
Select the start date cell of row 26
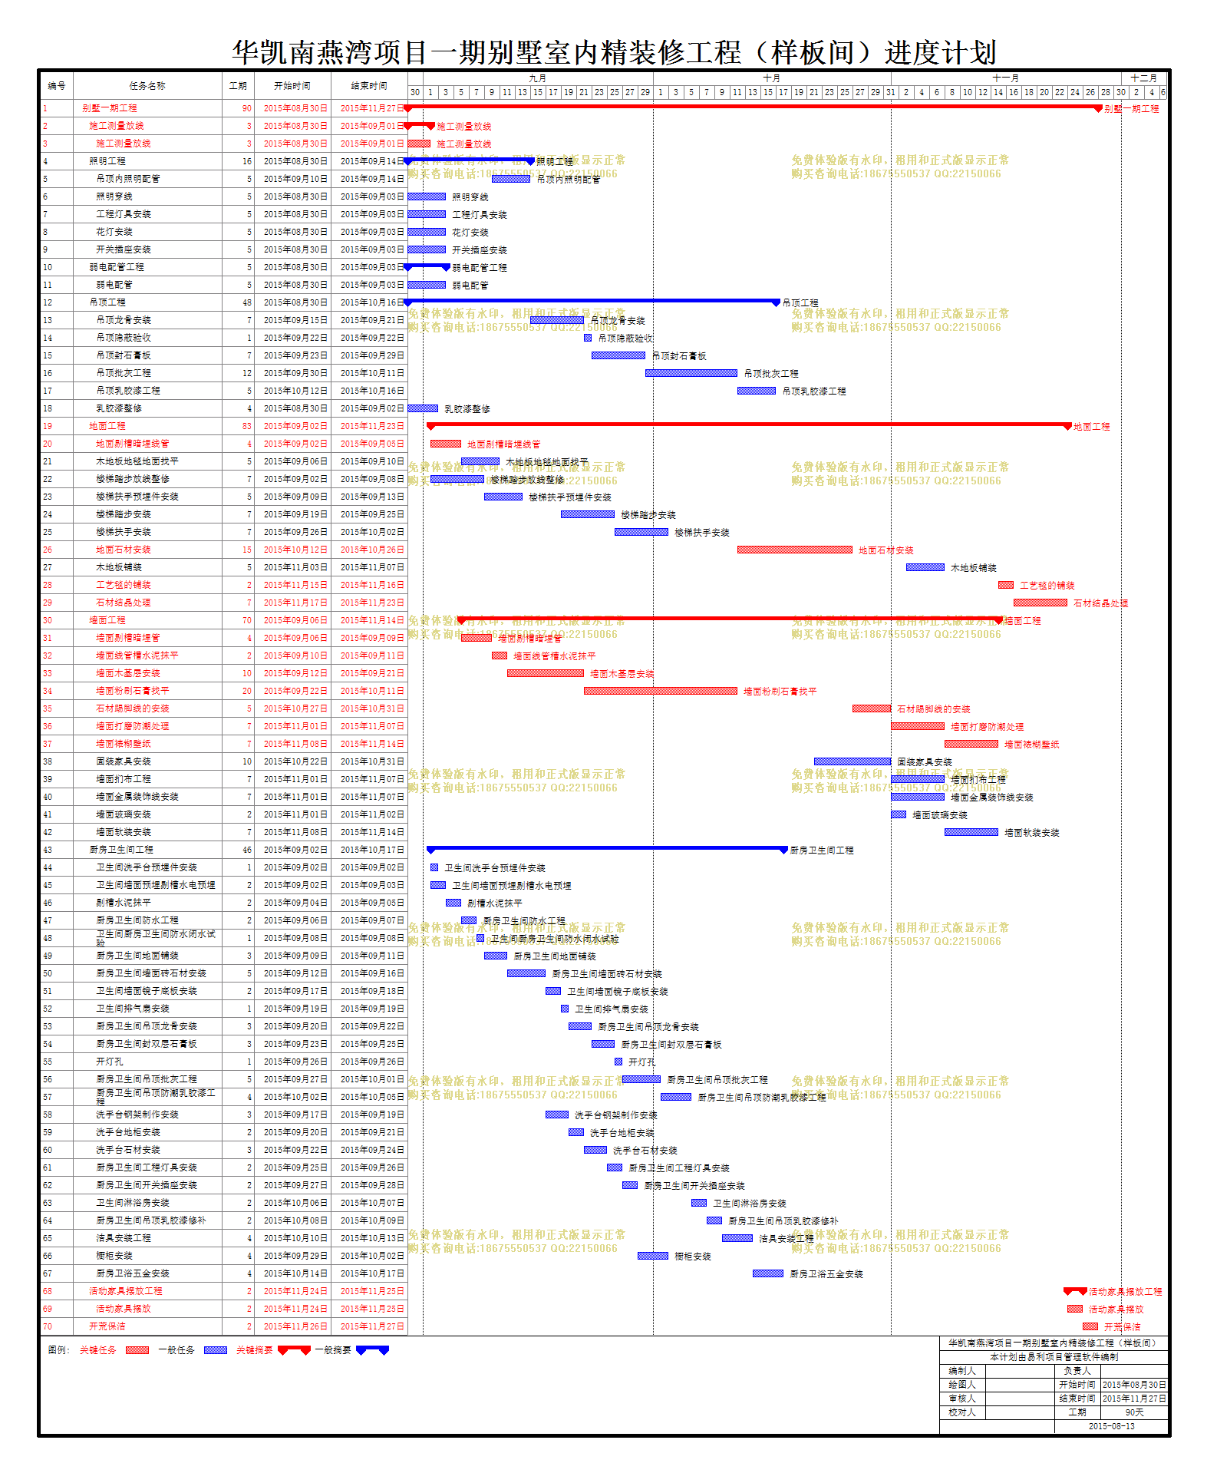[x=292, y=550]
